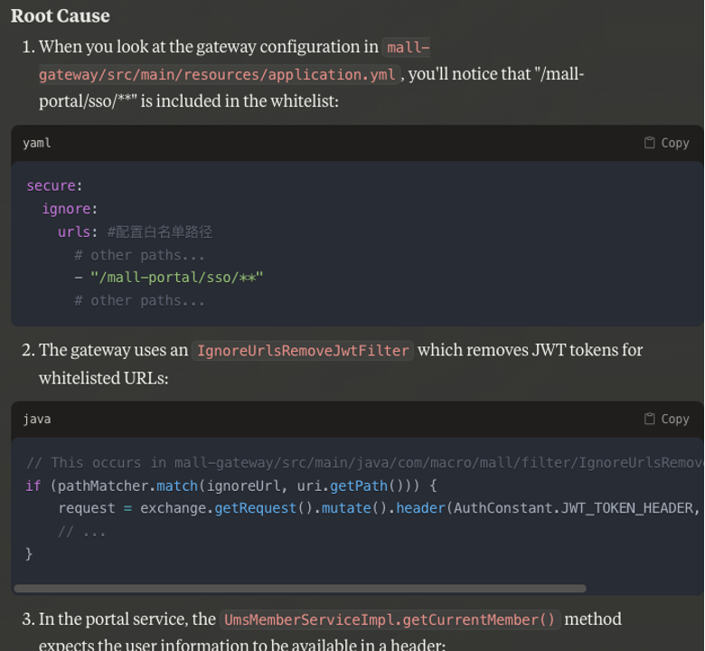Click the java code horizontal scrollbar

300,589
